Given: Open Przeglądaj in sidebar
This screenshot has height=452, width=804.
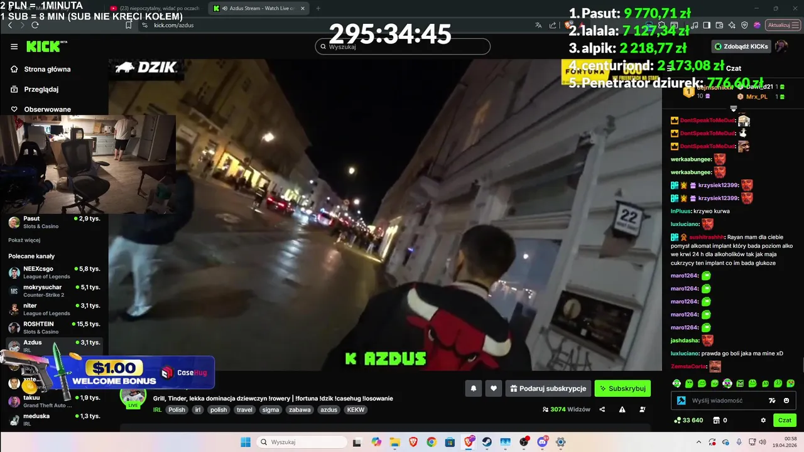Looking at the screenshot, I should [x=41, y=89].
